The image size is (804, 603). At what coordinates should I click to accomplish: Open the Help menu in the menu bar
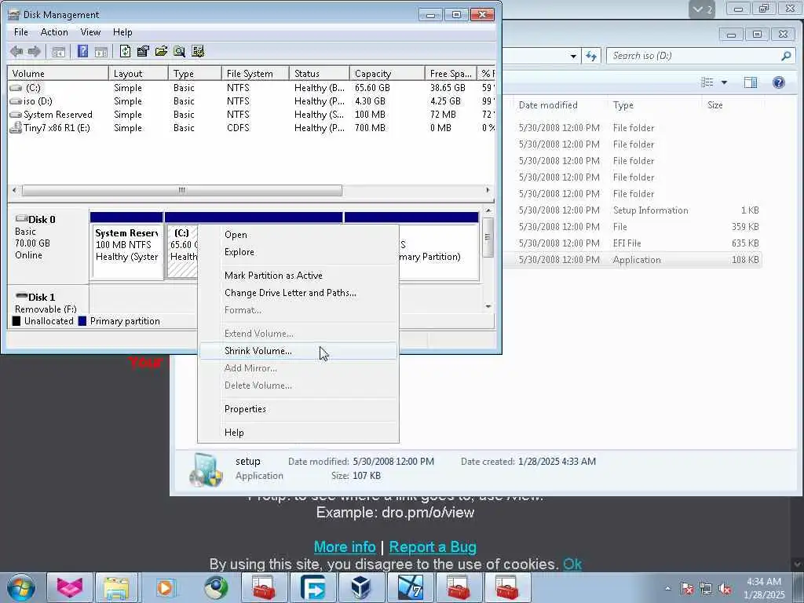coord(122,32)
